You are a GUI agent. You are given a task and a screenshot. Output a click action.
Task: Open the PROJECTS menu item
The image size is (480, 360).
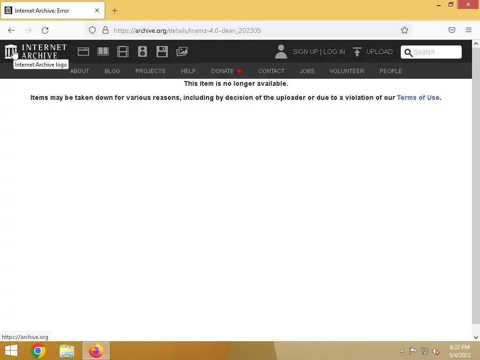coord(150,71)
